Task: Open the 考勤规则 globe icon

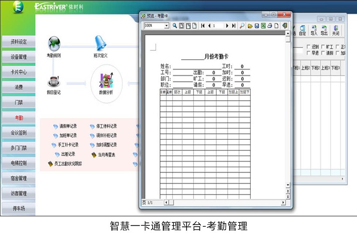Action: point(54,44)
